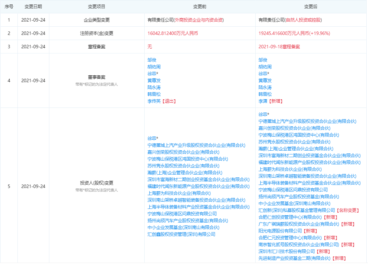Open 胡佑周 in the 变更后 director list
The image size is (368, 264).
pos(265,67)
